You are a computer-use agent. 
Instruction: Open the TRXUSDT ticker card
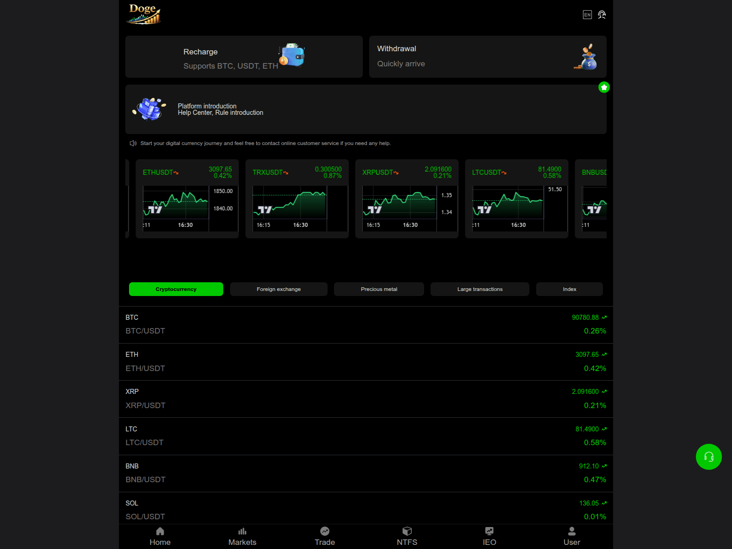pos(297,199)
